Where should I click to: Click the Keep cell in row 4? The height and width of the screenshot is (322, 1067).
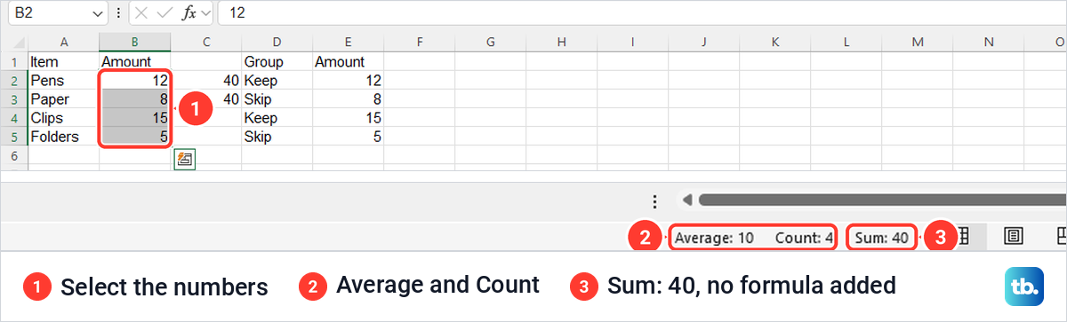tap(277, 118)
